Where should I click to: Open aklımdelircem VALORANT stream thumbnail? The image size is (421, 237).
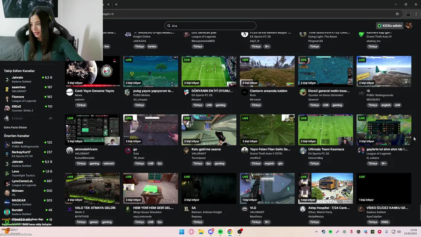point(92,130)
